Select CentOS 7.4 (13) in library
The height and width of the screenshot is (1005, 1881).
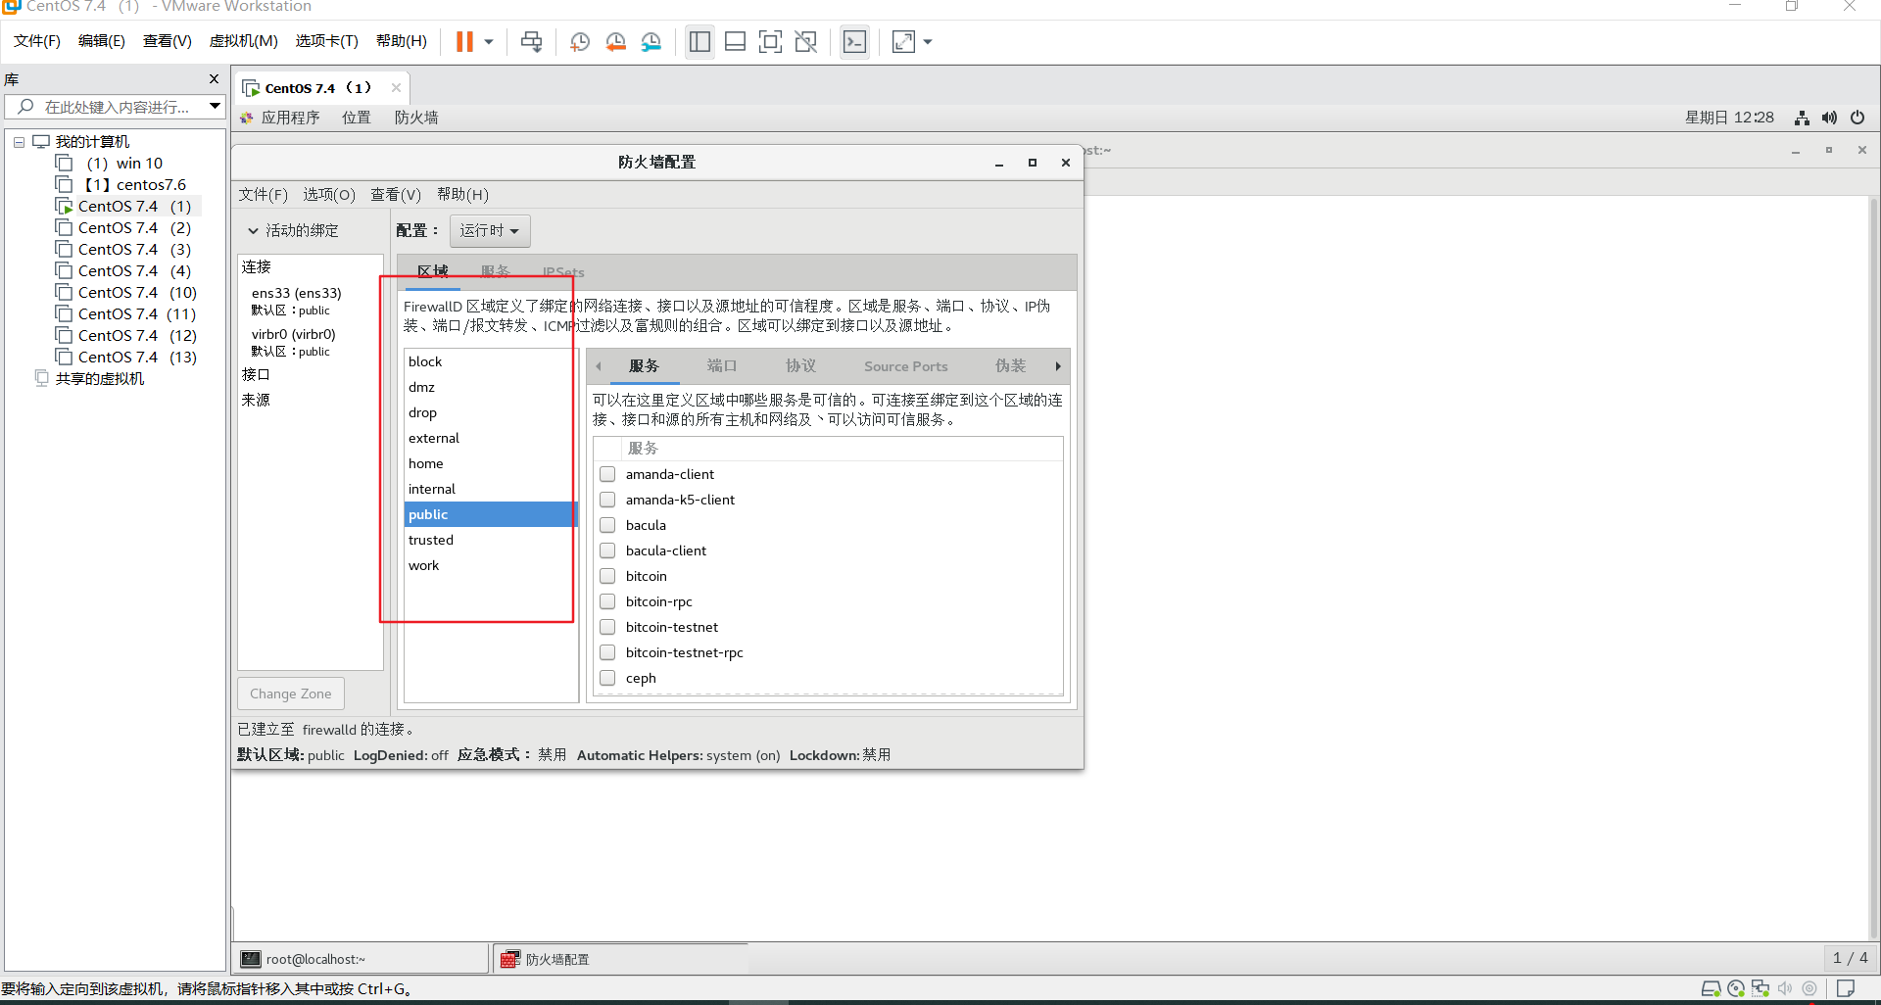[x=137, y=358]
